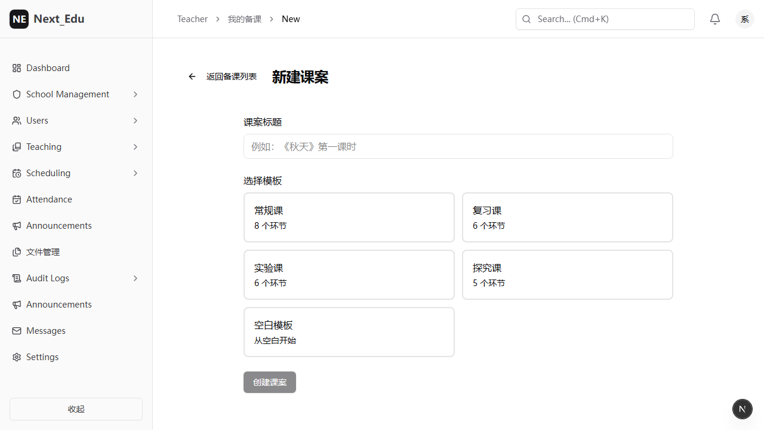Image resolution: width=764 pixels, height=430 pixels.
Task: Open the user avatar menu
Action: pyautogui.click(x=745, y=19)
